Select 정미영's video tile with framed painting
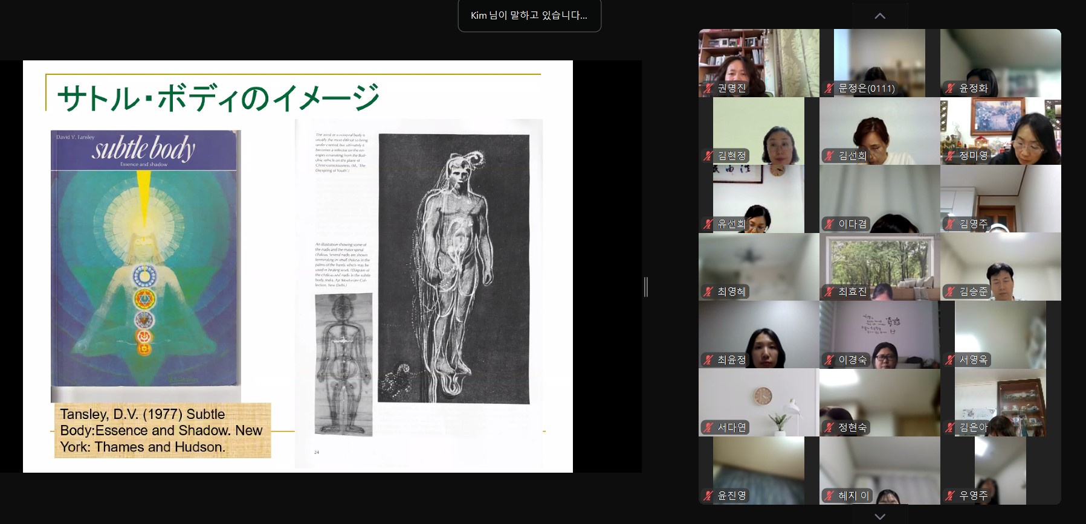This screenshot has width=1086, height=524. (x=1001, y=131)
